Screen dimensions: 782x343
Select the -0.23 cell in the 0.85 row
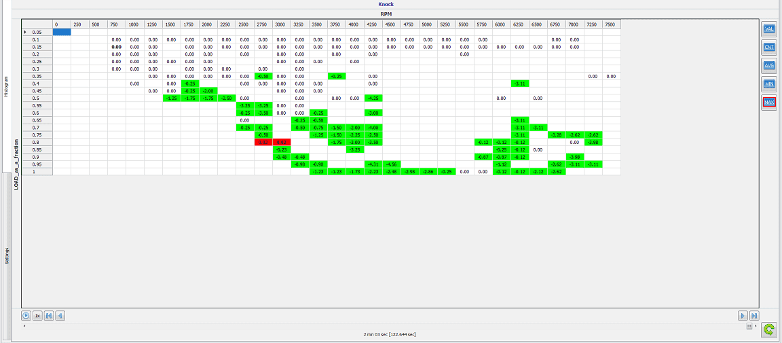coord(281,149)
